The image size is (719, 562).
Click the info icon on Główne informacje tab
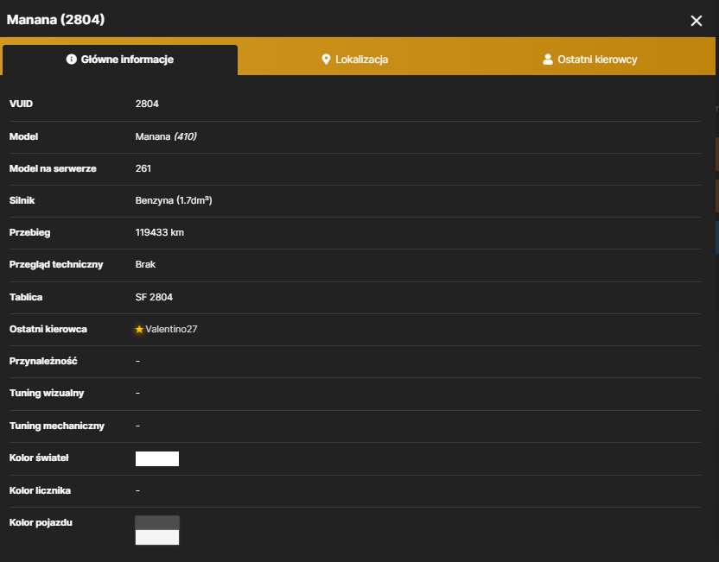click(x=71, y=59)
